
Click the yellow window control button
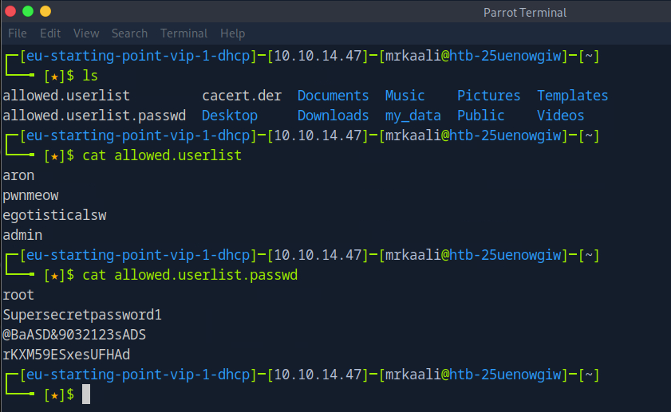point(45,12)
